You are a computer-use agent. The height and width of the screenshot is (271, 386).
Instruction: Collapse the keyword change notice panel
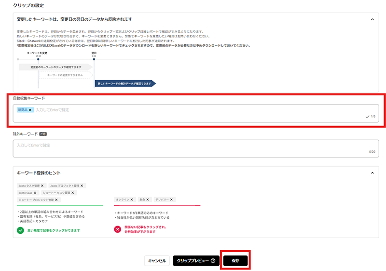(372, 19)
